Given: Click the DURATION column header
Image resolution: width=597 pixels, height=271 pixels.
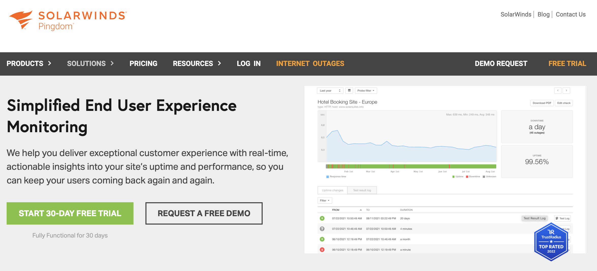Looking at the screenshot, I should pos(406,210).
